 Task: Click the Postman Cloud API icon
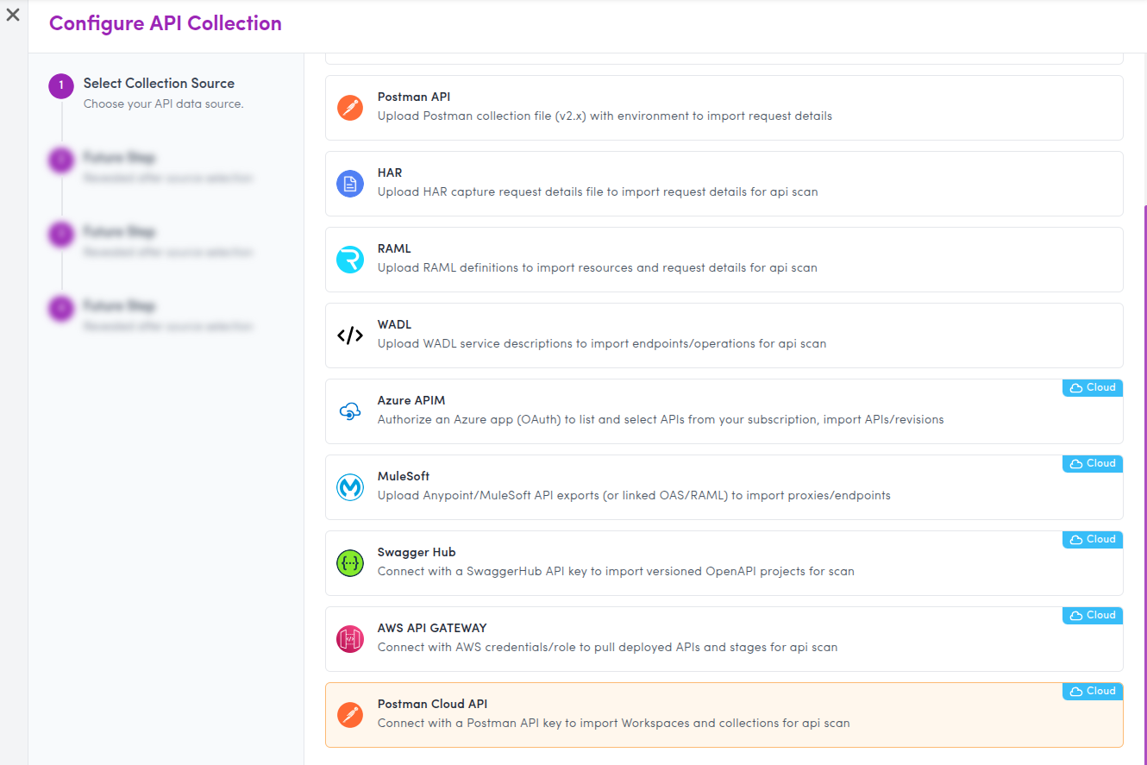[349, 715]
